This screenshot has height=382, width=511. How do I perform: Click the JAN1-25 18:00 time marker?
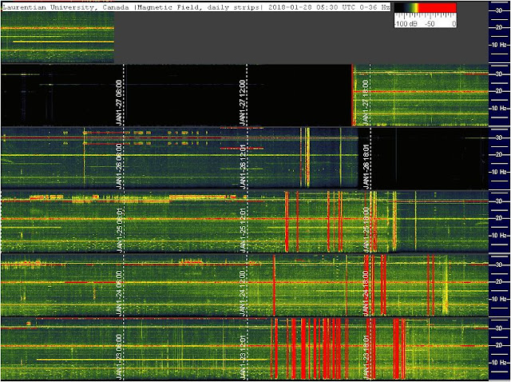(366, 229)
